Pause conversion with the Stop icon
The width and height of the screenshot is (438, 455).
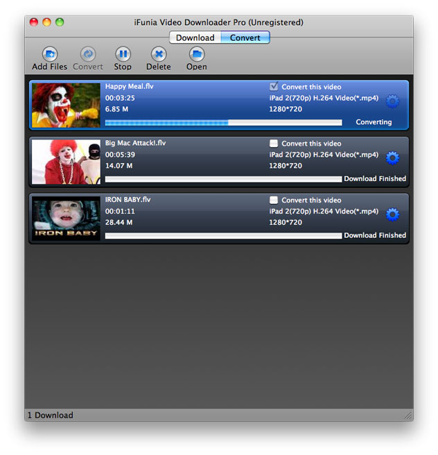(x=123, y=54)
